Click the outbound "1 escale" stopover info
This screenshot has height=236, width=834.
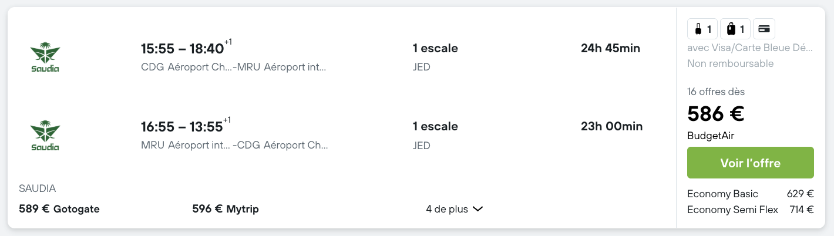click(x=435, y=48)
